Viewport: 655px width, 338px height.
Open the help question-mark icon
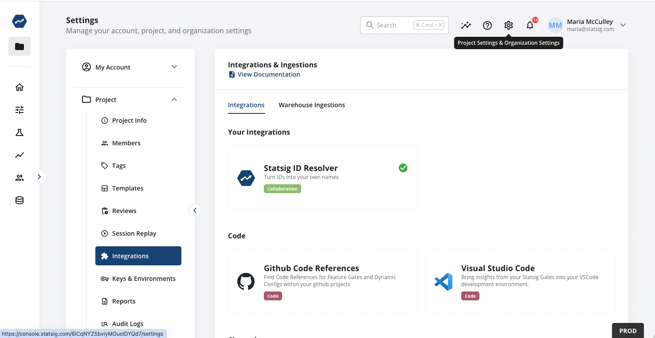coord(487,25)
